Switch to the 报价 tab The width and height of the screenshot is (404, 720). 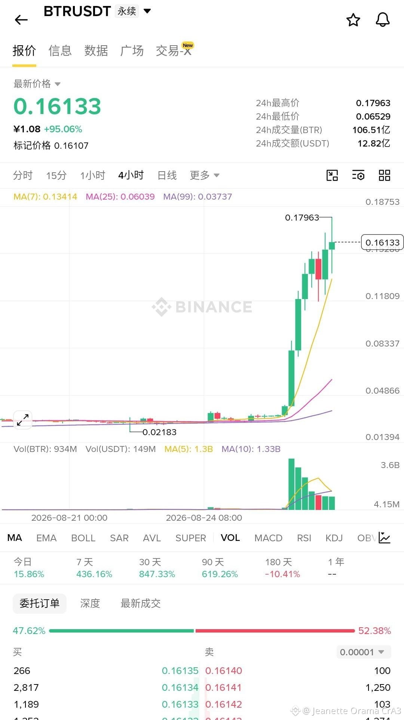click(24, 50)
